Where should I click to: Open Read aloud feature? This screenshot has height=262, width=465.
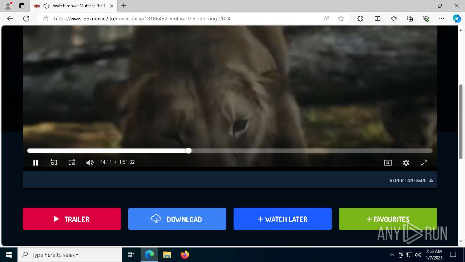(x=326, y=19)
